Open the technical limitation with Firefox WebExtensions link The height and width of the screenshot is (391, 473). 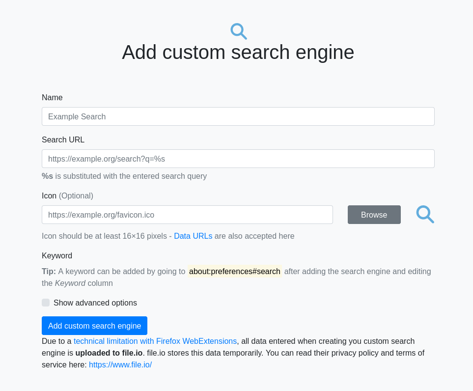coord(155,341)
